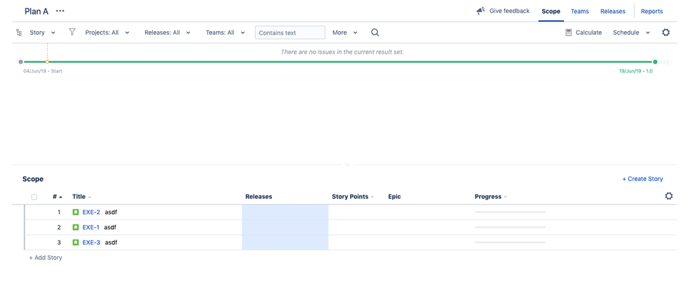
Task: Click the green story icon for EXE-2
Action: 75,212
